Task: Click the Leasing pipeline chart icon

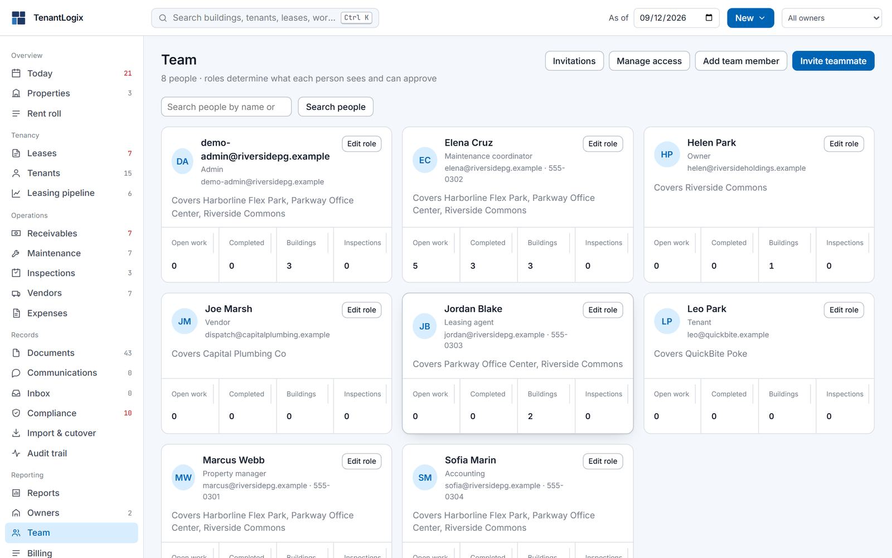Action: pyautogui.click(x=16, y=193)
